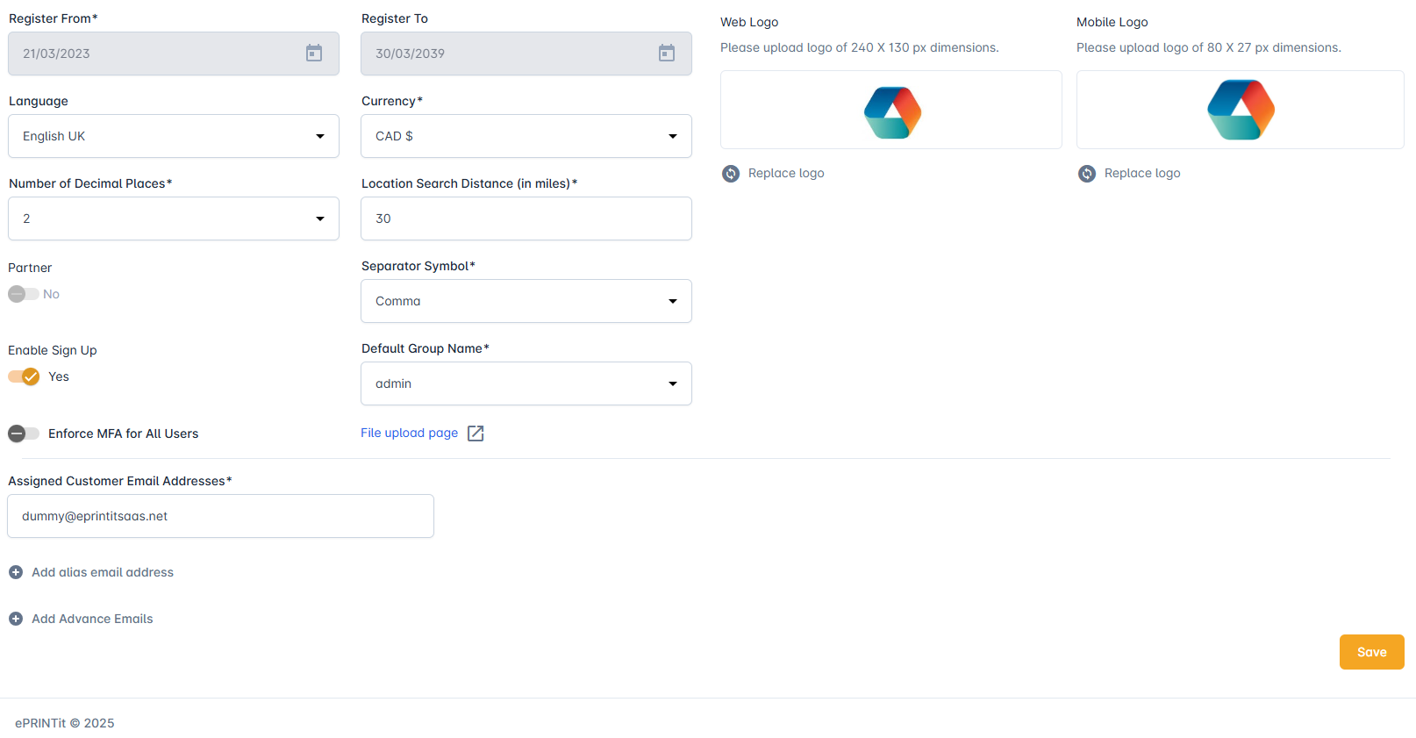
Task: Click the Location Search Distance field
Action: coord(526,219)
